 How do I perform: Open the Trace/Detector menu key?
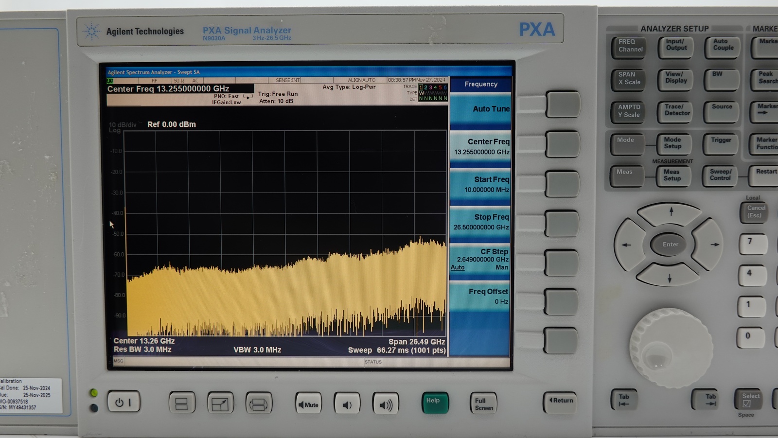coord(675,112)
